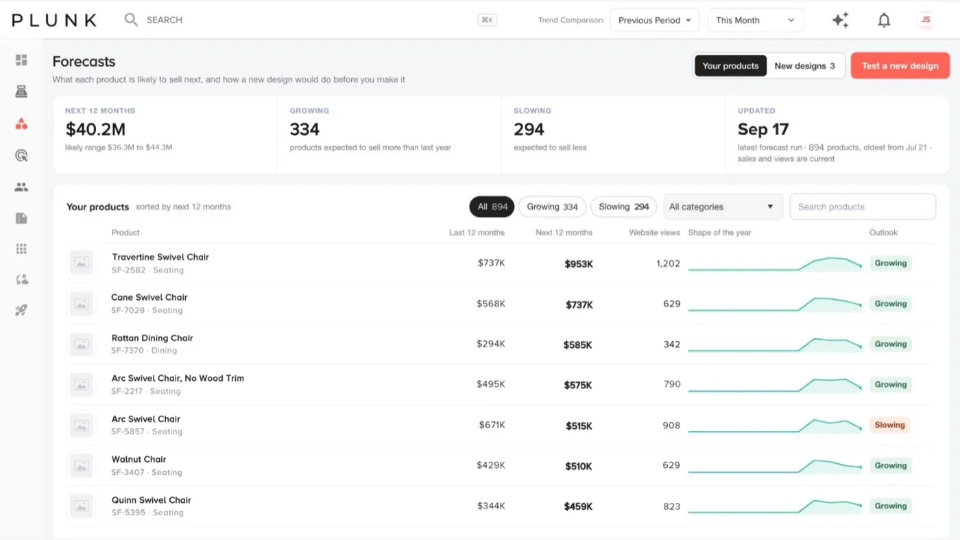This screenshot has height=540, width=960.
Task: Open Arc Swivel Chair, No Wood Trim
Action: 178,378
